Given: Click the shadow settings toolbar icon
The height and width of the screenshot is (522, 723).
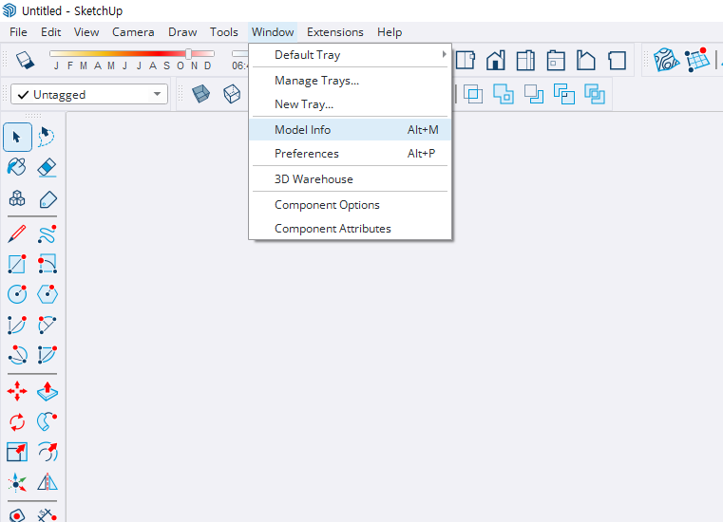Looking at the screenshot, I should pyautogui.click(x=25, y=61).
